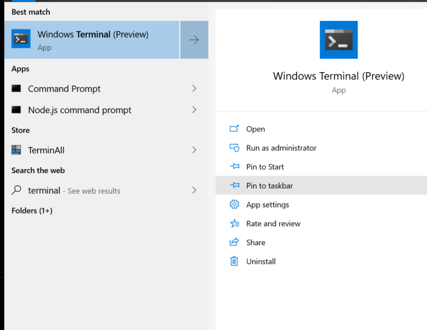Screen dimensions: 427x330
Task: Click the arrow button beside Windows Terminal best match
Action: (x=194, y=40)
